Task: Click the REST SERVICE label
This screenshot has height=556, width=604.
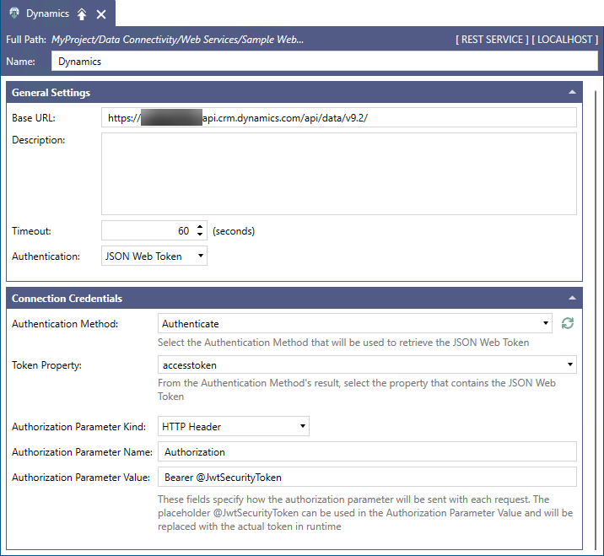Action: (x=492, y=40)
